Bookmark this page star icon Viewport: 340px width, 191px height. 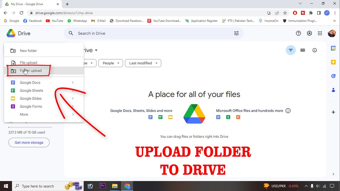tap(285, 13)
